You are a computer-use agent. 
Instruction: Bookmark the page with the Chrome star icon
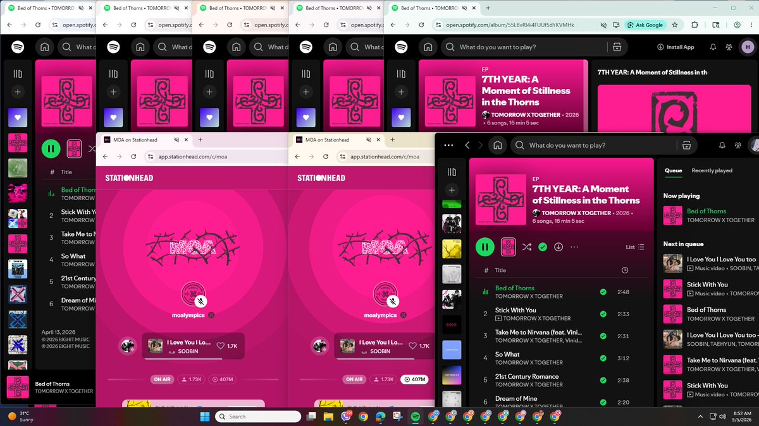[675, 25]
